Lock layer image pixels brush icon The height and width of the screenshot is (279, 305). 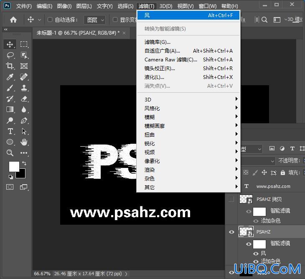point(255,172)
